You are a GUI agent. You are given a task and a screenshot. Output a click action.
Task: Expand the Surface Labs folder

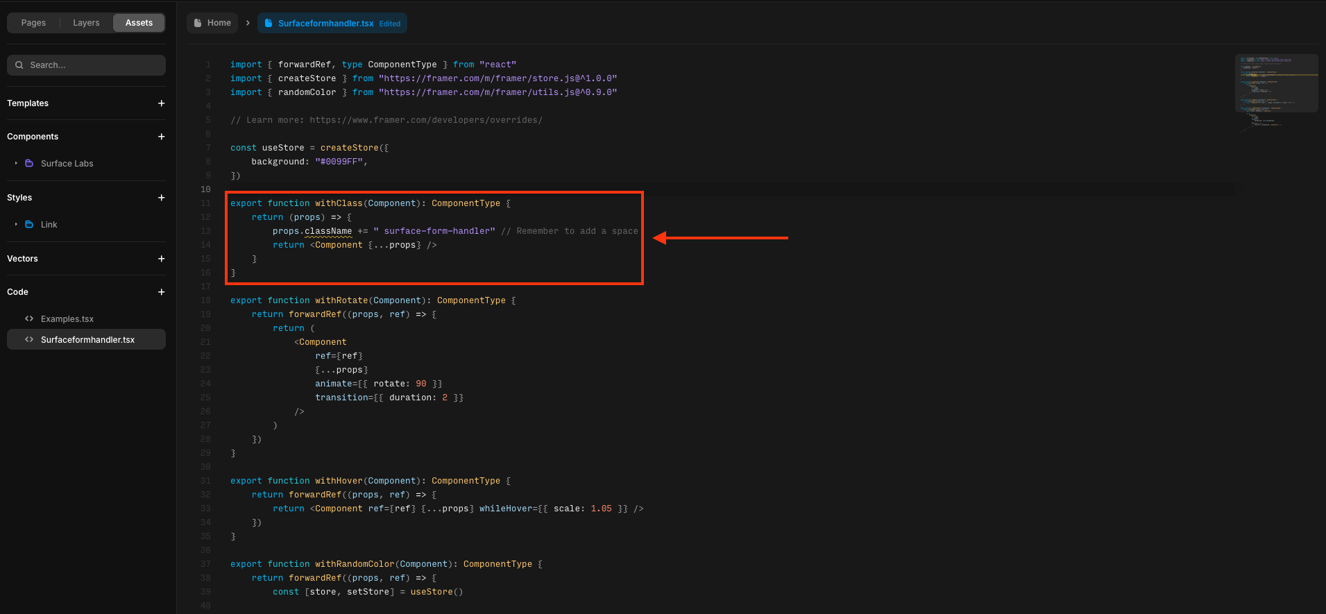click(x=16, y=164)
